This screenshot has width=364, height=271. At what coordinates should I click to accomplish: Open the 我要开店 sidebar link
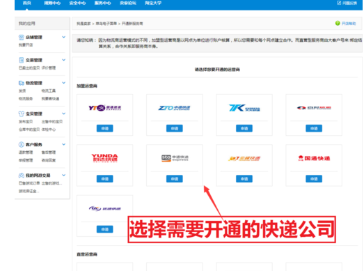pos(26,45)
